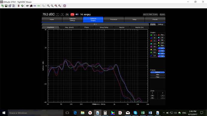Open the Processor tab
The image size is (207, 116).
tap(114, 19)
